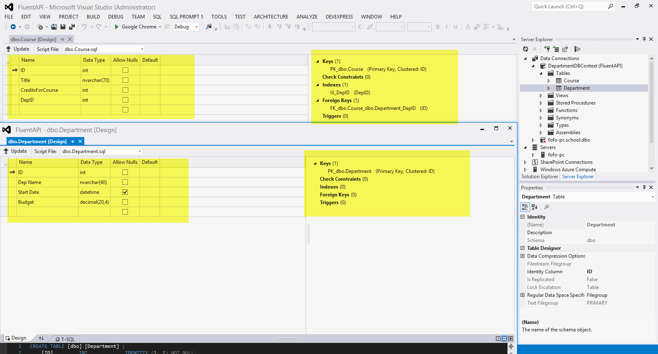
Task: Select FK_dbo.Course_dbo.Department_DepID foreign key
Action: [379, 108]
